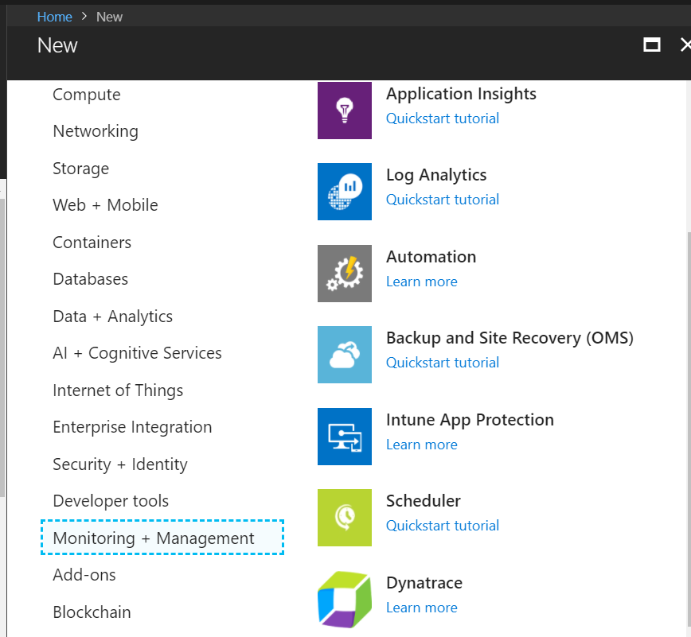
Task: Open the Databases category
Action: (x=90, y=279)
